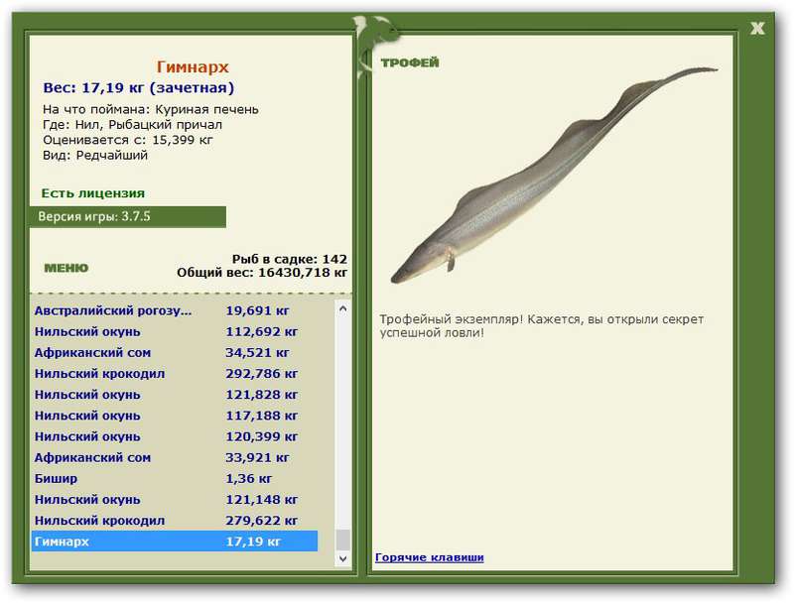Viewport: 794px width, 603px height.
Task: Select Нильский крокодил 279,622 кг entry
Action: [x=175, y=521]
